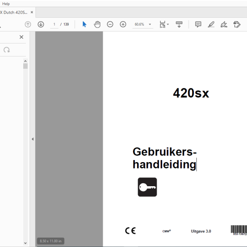Screen dimensions: 247x247
Task: Click the current page number field
Action: click(54, 24)
